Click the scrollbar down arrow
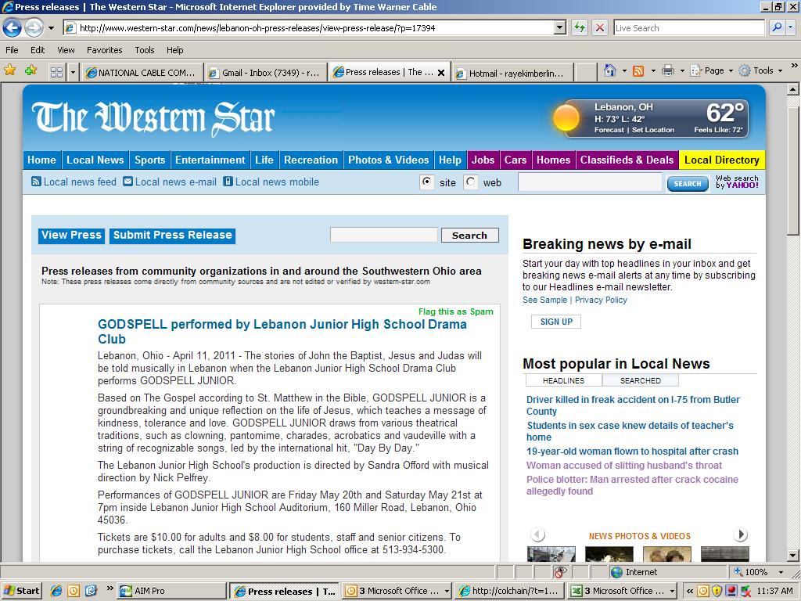 [792, 555]
